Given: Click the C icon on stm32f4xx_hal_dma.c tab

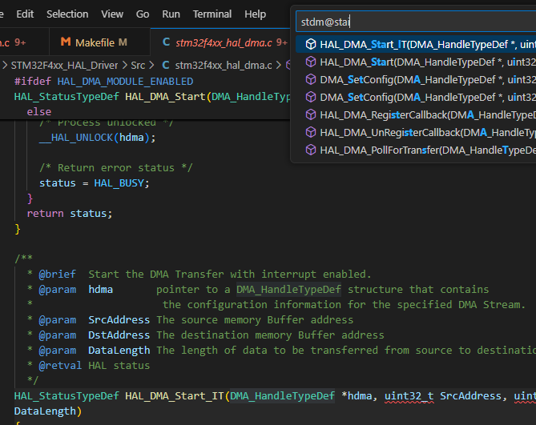Looking at the screenshot, I should 166,42.
